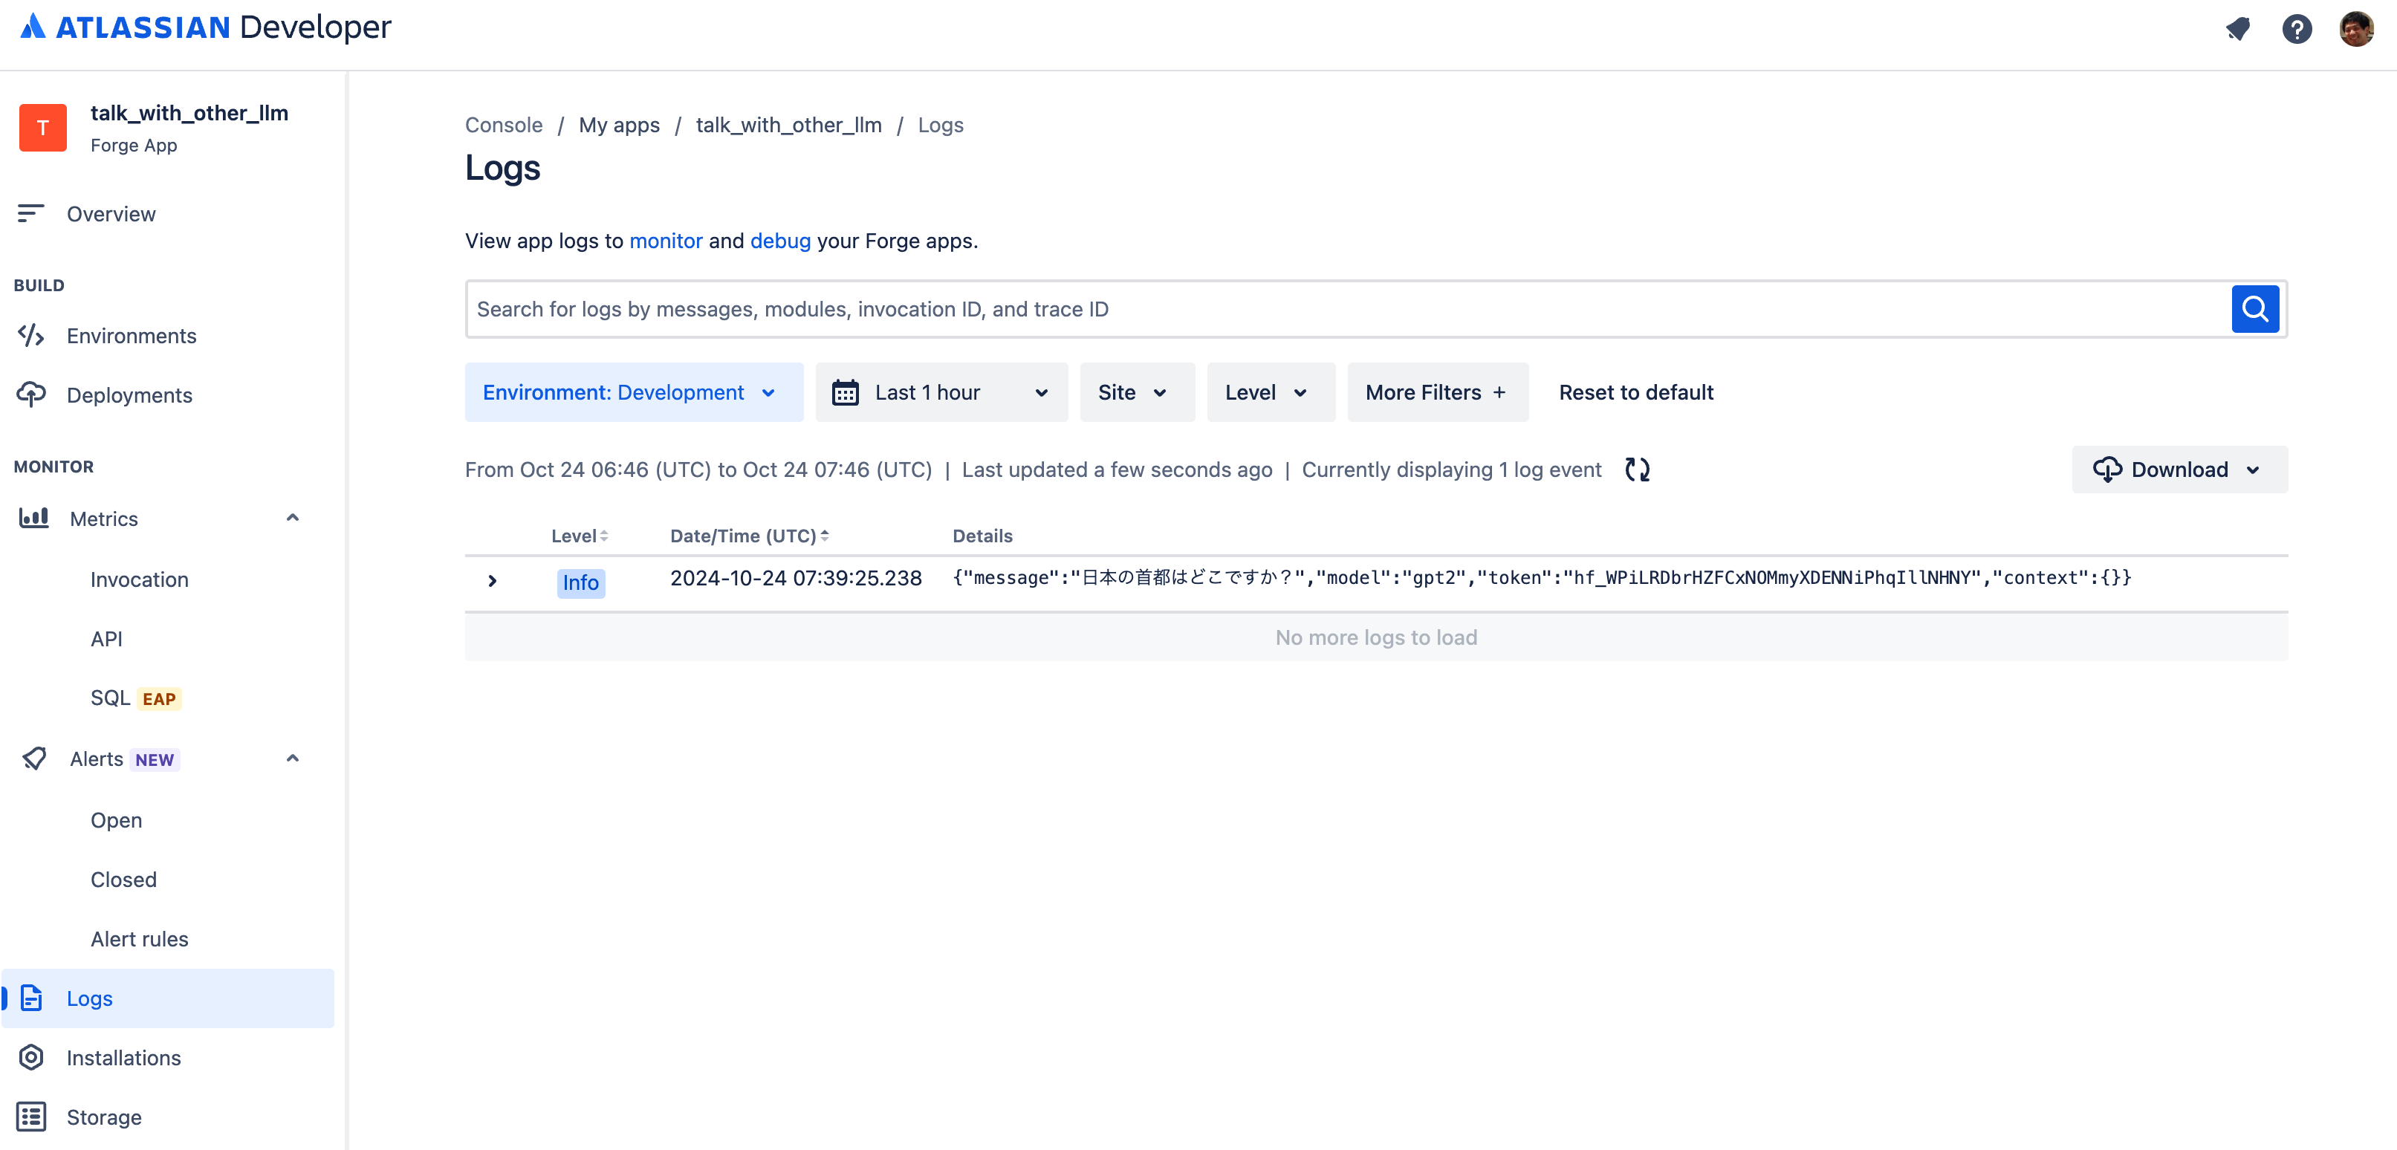The width and height of the screenshot is (2397, 1150).
Task: Expand the Info log row chevron
Action: tap(492, 582)
